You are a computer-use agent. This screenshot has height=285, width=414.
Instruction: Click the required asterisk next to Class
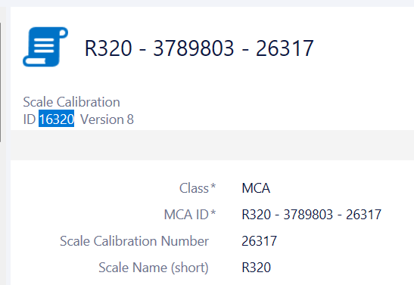tap(213, 186)
